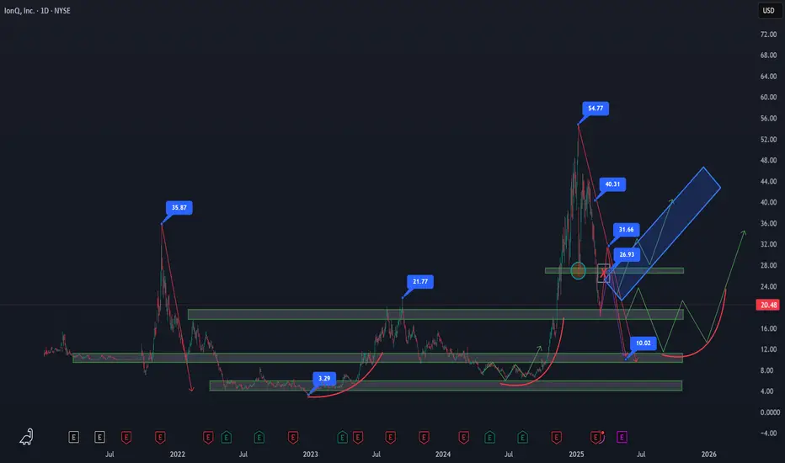The height and width of the screenshot is (463, 785).
Task: Click the red earnings marker with notification dot
Action: (x=595, y=438)
